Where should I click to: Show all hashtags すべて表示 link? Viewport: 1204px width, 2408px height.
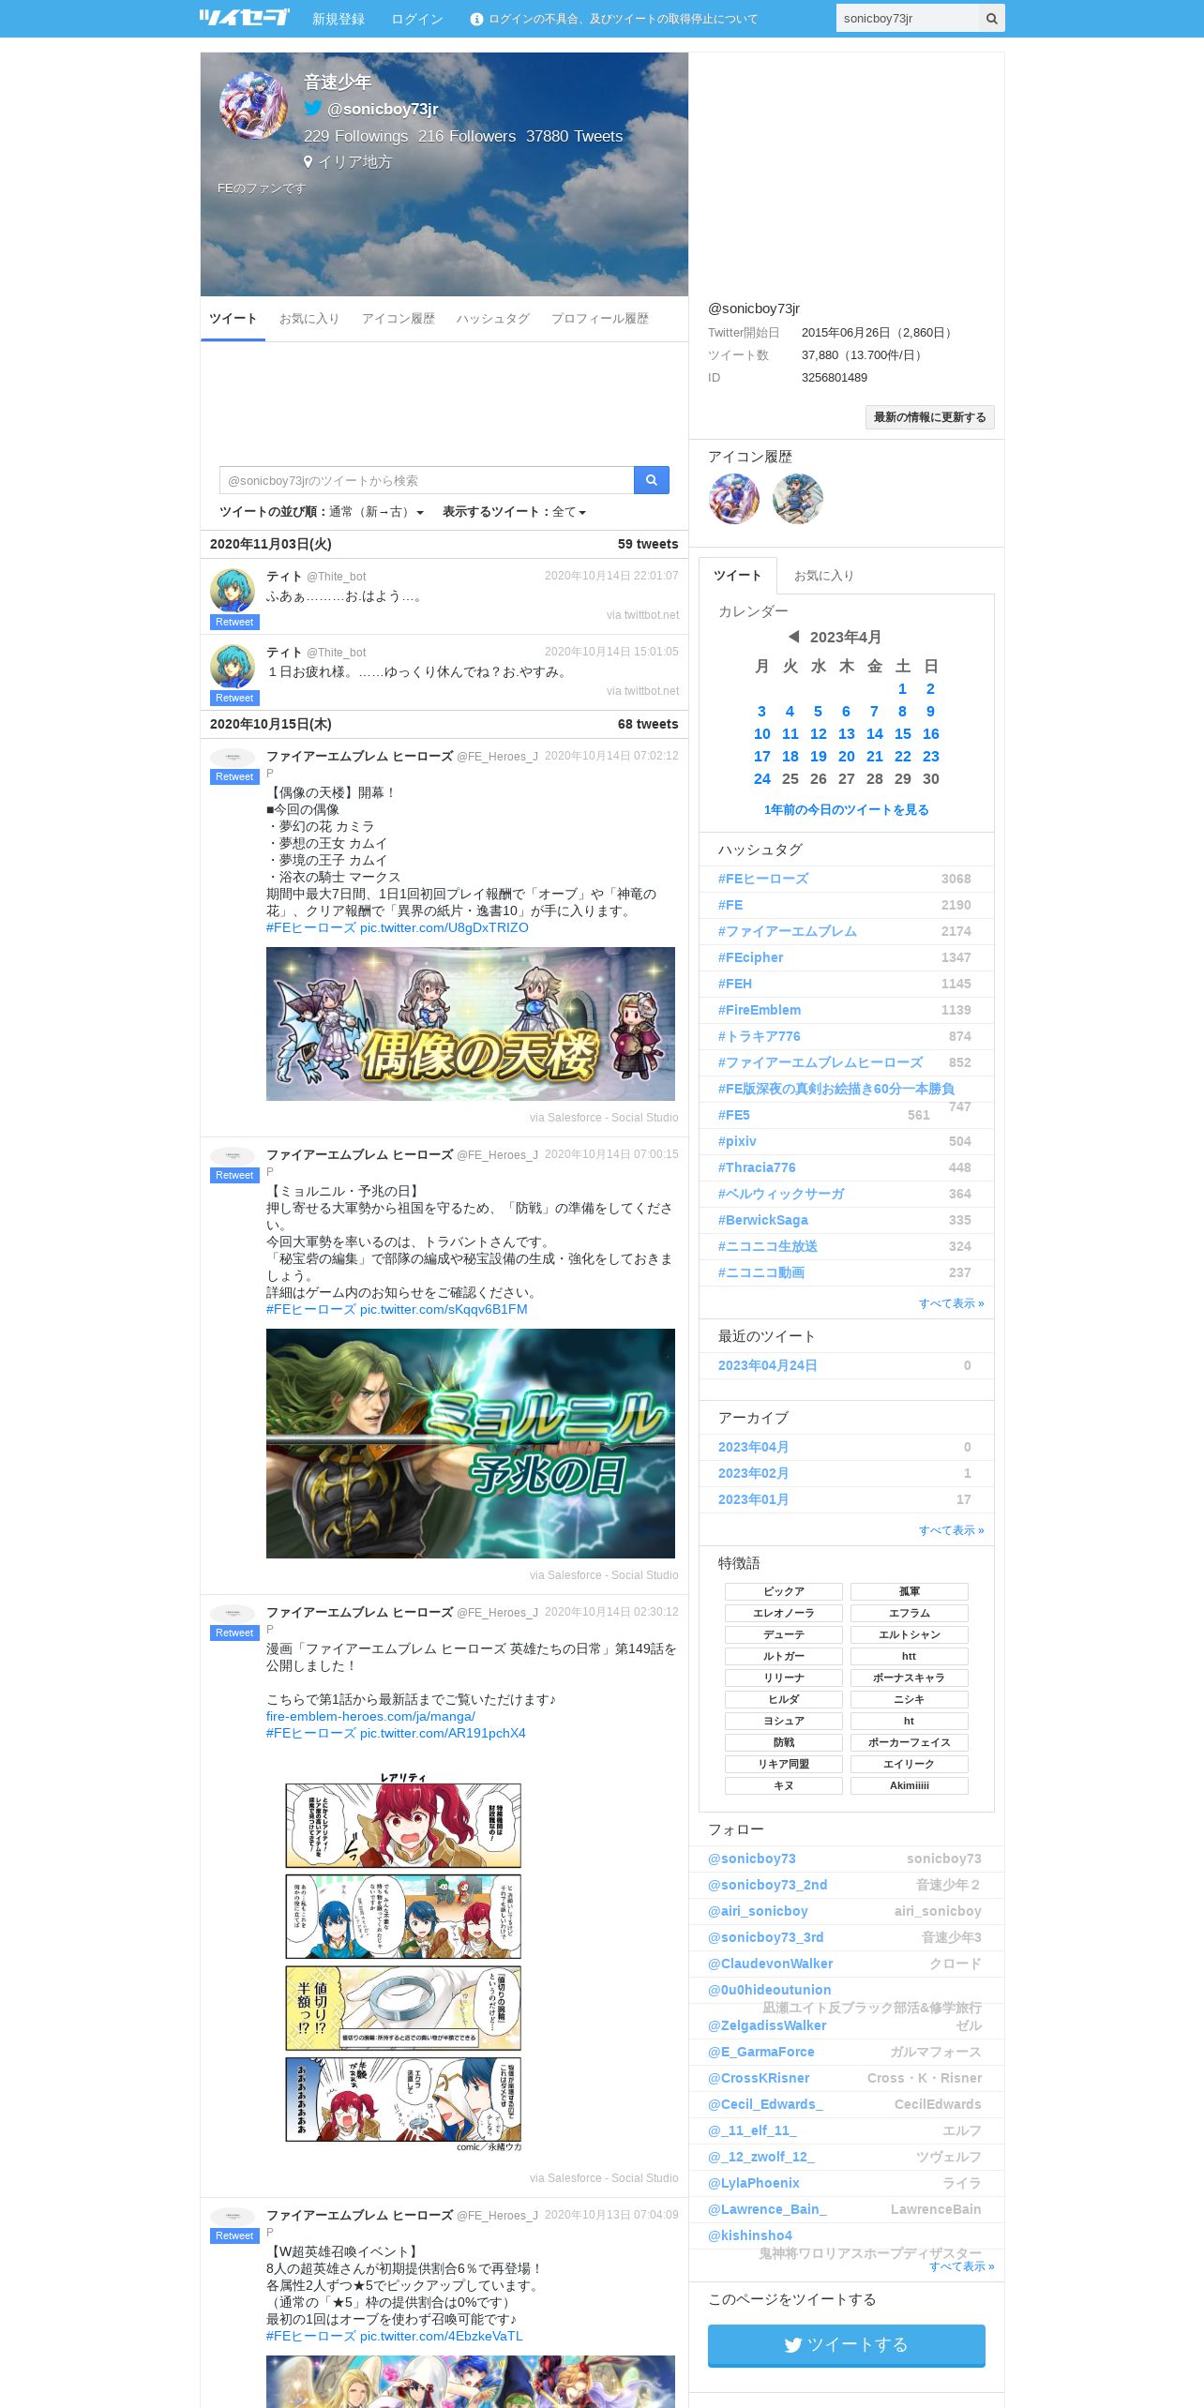pyautogui.click(x=952, y=1303)
